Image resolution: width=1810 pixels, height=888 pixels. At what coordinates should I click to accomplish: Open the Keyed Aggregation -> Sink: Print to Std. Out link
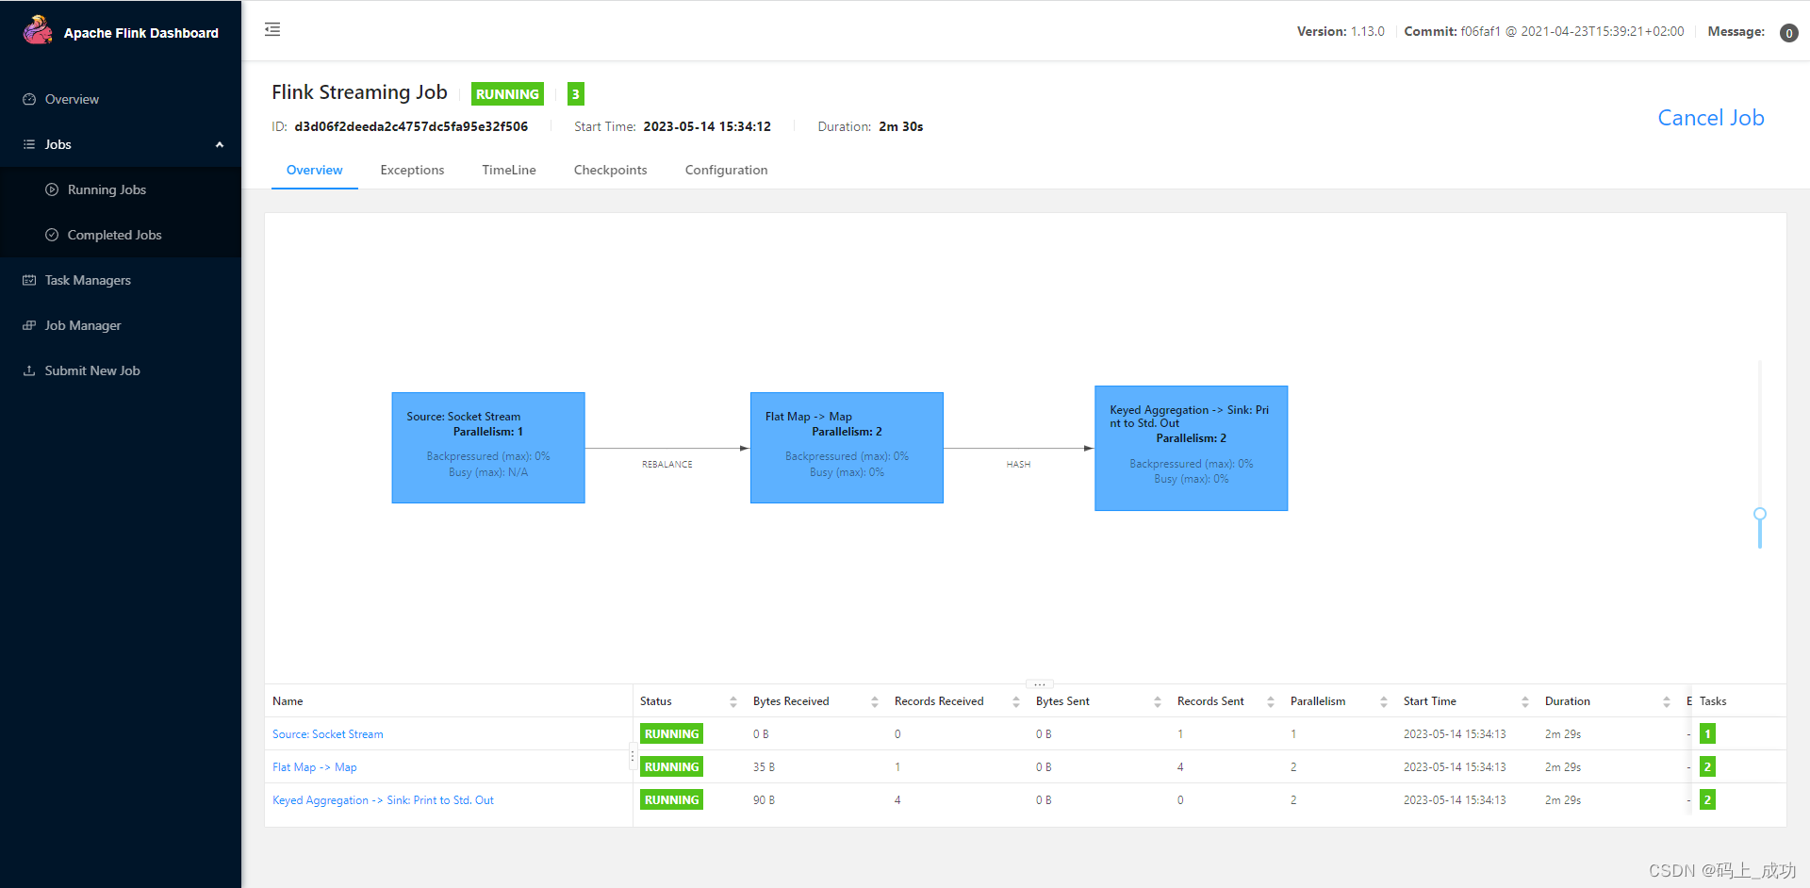tap(383, 800)
